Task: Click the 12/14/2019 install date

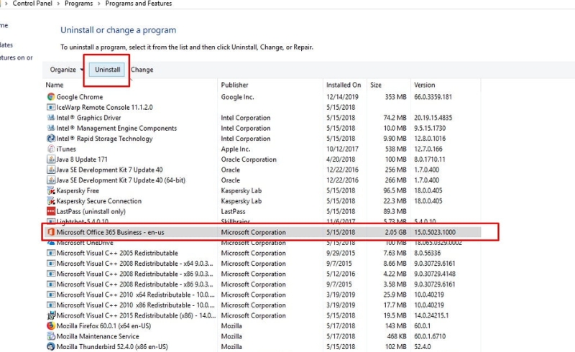Action: [343, 97]
